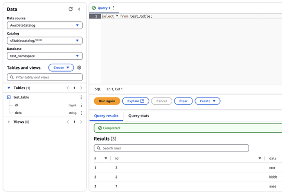Click the 'bbbb' data cell

click(x=273, y=177)
